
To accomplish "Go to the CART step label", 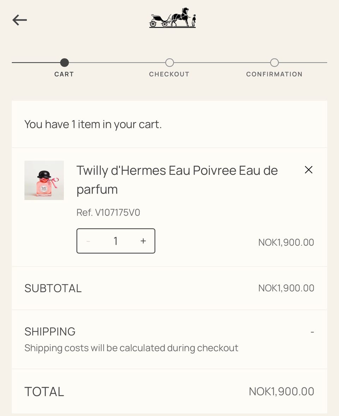I will tap(64, 74).
